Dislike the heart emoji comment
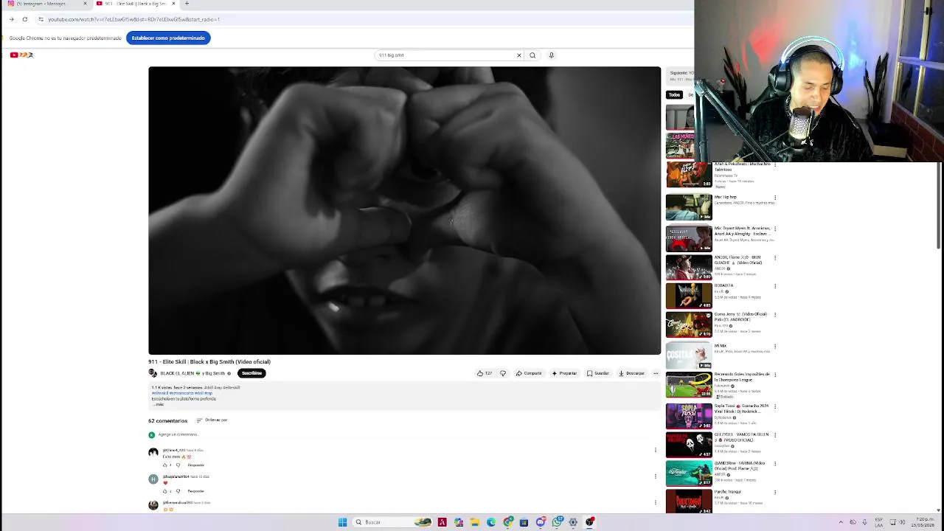944x531 pixels. (178, 491)
